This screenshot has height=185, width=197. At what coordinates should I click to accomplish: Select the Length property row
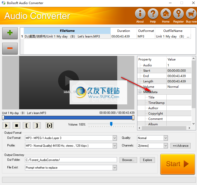point(164,81)
